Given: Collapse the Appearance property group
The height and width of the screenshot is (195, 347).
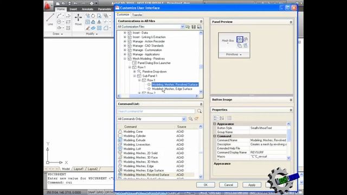Looking at the screenshot, I should (x=215, y=124).
